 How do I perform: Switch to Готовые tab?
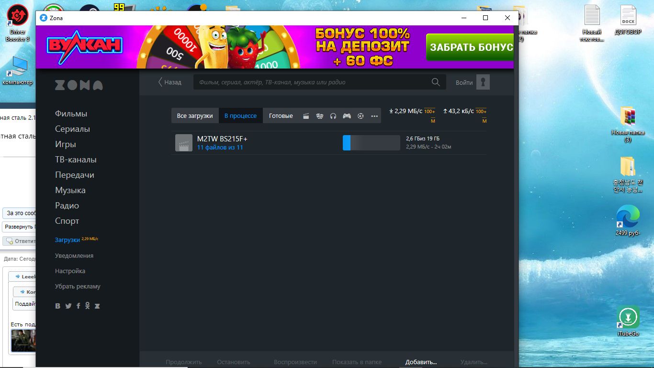coord(281,115)
